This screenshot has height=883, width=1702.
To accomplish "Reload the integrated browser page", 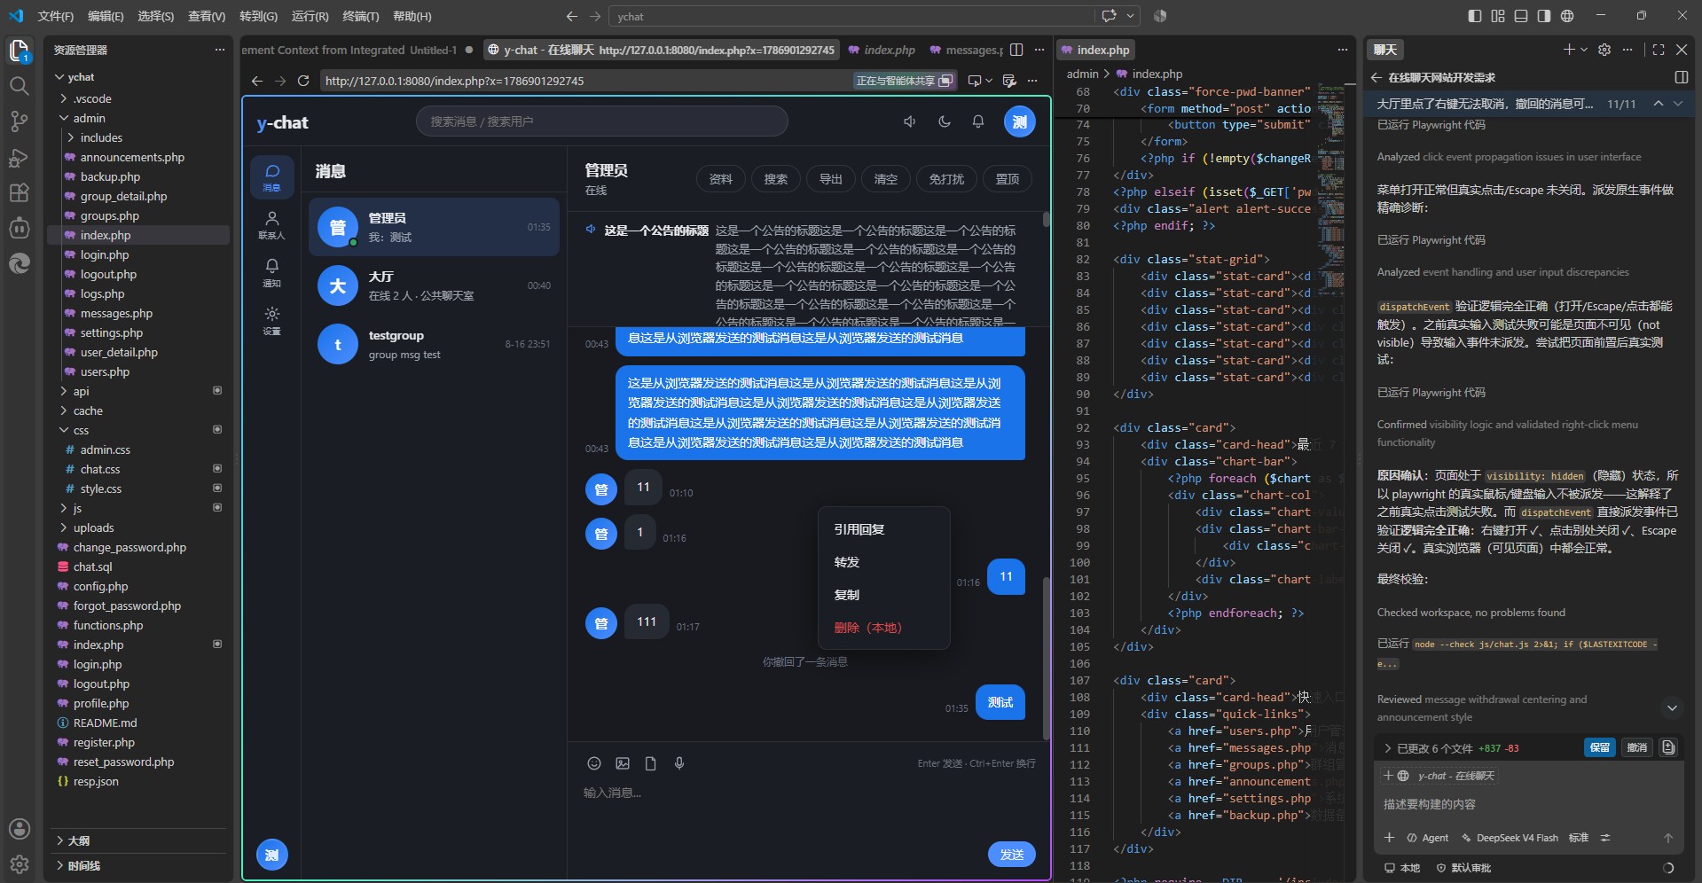I will pyautogui.click(x=303, y=81).
